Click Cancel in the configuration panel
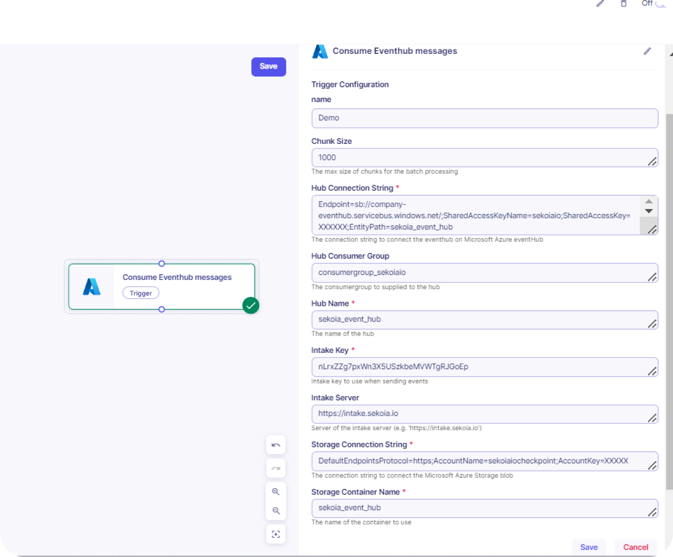The width and height of the screenshot is (673, 557). [635, 547]
